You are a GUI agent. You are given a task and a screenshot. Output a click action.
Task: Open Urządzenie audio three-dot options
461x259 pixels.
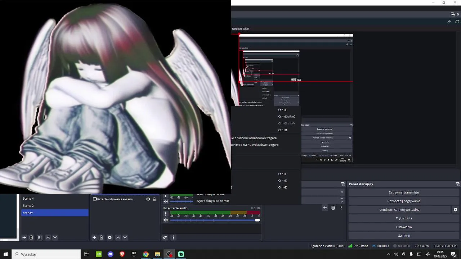click(x=166, y=214)
